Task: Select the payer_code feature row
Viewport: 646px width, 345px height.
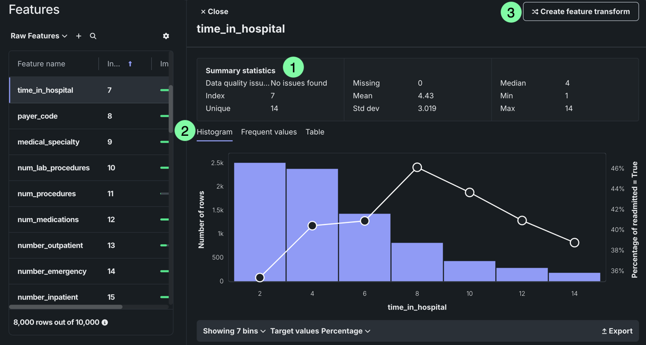Action: [x=38, y=116]
